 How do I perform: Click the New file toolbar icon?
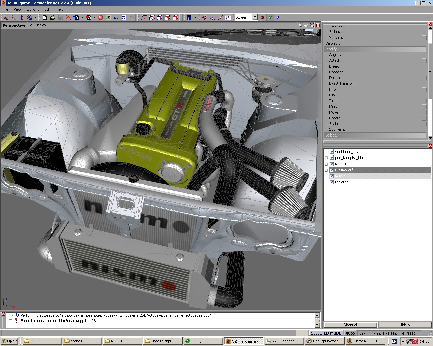45,17
